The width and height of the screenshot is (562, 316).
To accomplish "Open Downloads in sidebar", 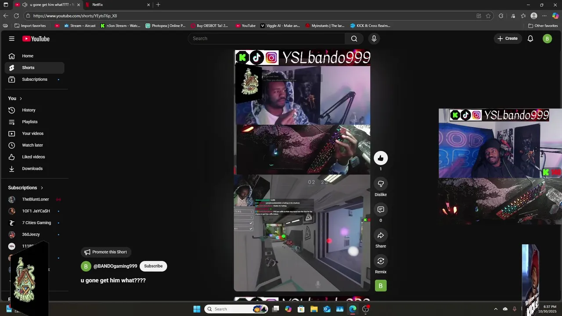I will pyautogui.click(x=34, y=169).
